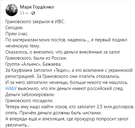135x128 pixels.
Task: Follow the blue НАБУ hyperlink
Action: (x=11, y=88)
